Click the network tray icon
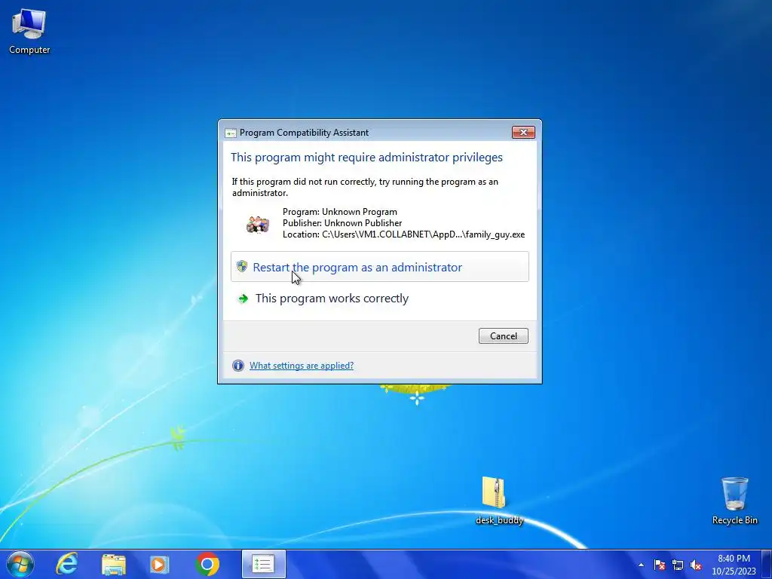Viewport: 772px width, 579px height. tap(678, 565)
